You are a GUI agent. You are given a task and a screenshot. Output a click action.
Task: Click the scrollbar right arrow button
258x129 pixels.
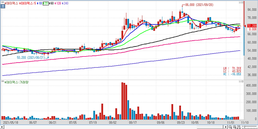click(226, 127)
